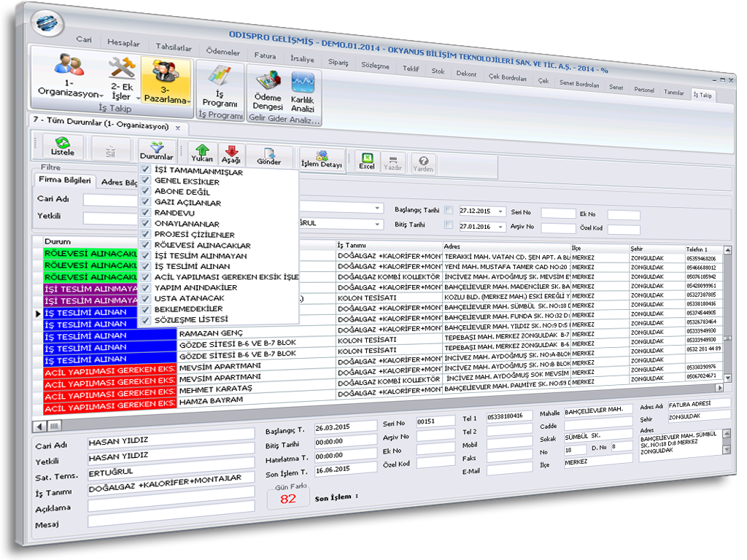The width and height of the screenshot is (747, 560).
Task: Select the RAMAZAN GENÇ row
Action: (258, 332)
